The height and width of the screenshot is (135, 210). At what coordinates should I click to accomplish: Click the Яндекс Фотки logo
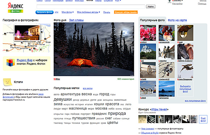point(16,8)
